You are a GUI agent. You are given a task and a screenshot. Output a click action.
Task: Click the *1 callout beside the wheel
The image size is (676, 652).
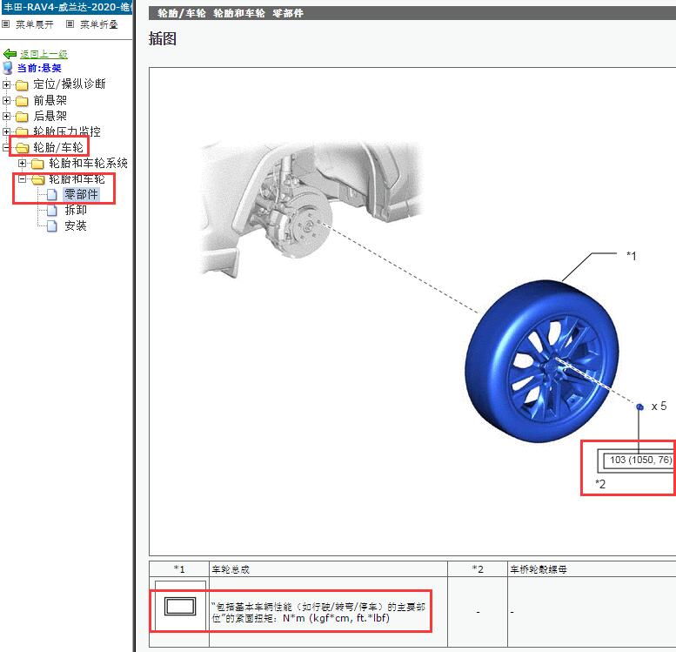pyautogui.click(x=631, y=256)
